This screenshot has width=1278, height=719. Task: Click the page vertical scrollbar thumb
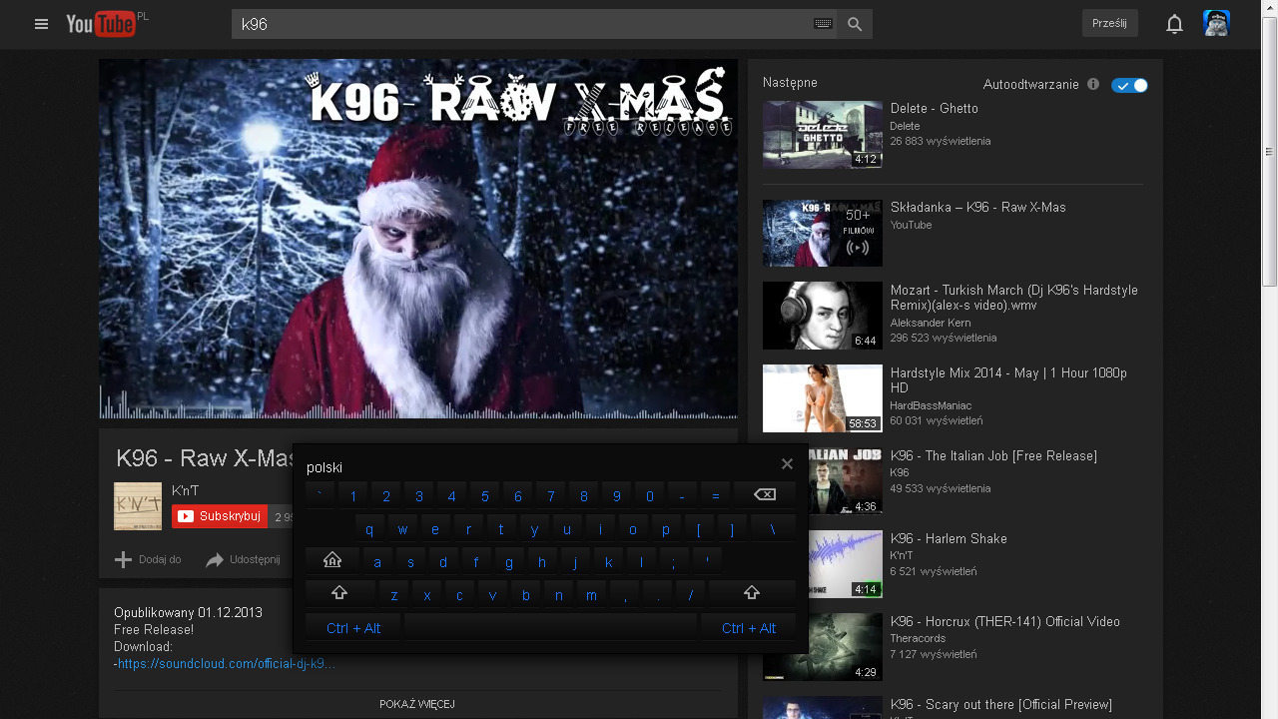click(x=1269, y=151)
